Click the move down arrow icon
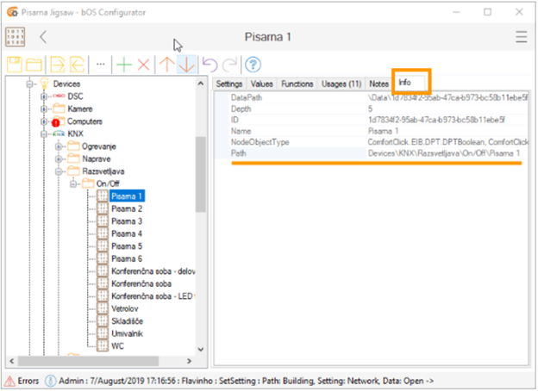Image resolution: width=538 pixels, height=391 pixels. 186,65
